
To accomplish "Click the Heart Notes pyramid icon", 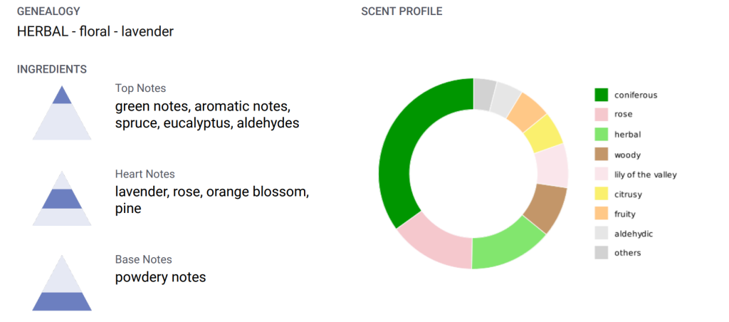I will [x=61, y=199].
